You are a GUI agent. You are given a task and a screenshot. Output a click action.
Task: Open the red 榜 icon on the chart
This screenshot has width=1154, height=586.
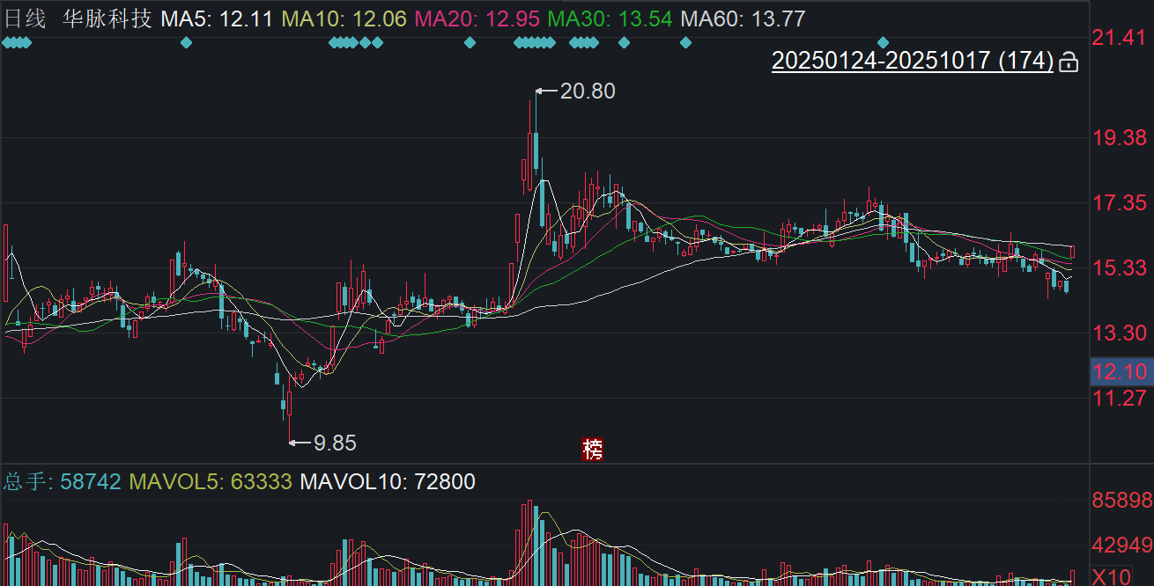(593, 449)
